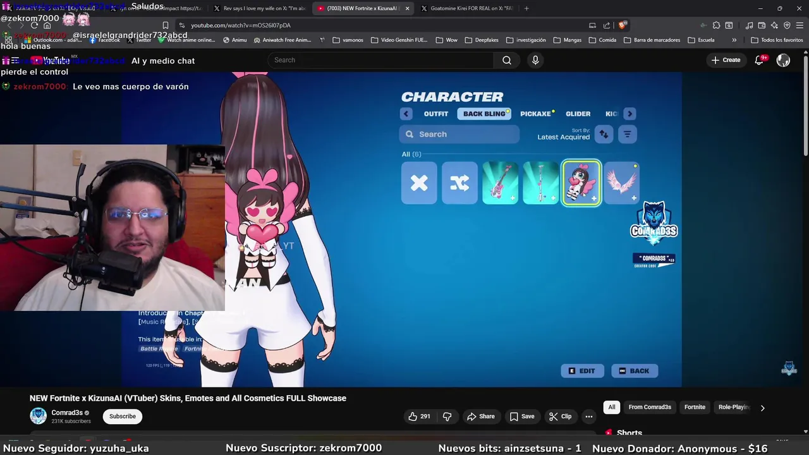Open the Todos los favoritos folder

pyautogui.click(x=777, y=40)
